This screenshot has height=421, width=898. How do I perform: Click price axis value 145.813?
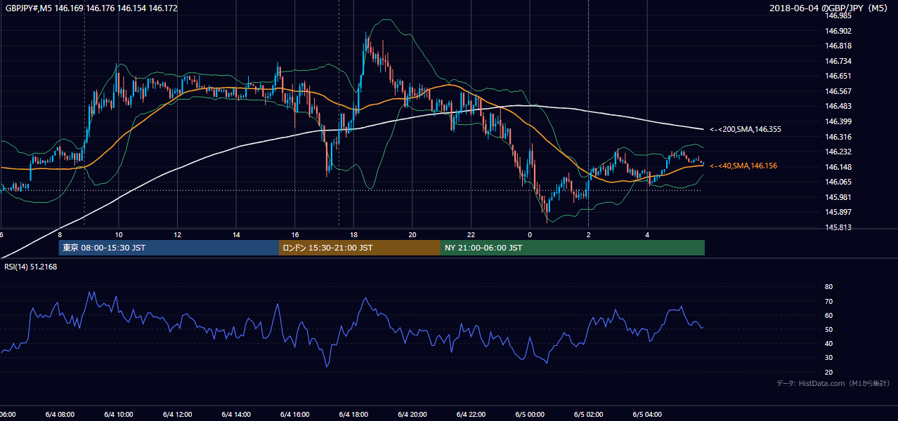(x=838, y=227)
